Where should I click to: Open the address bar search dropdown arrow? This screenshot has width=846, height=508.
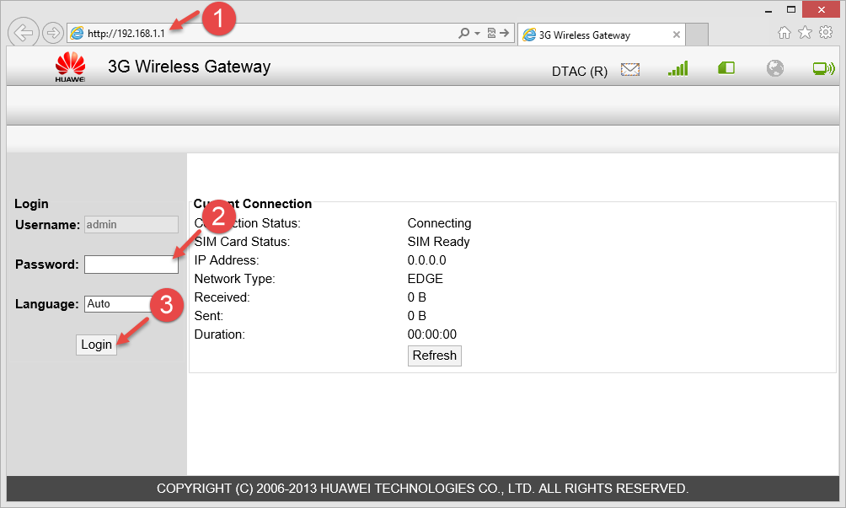[477, 34]
